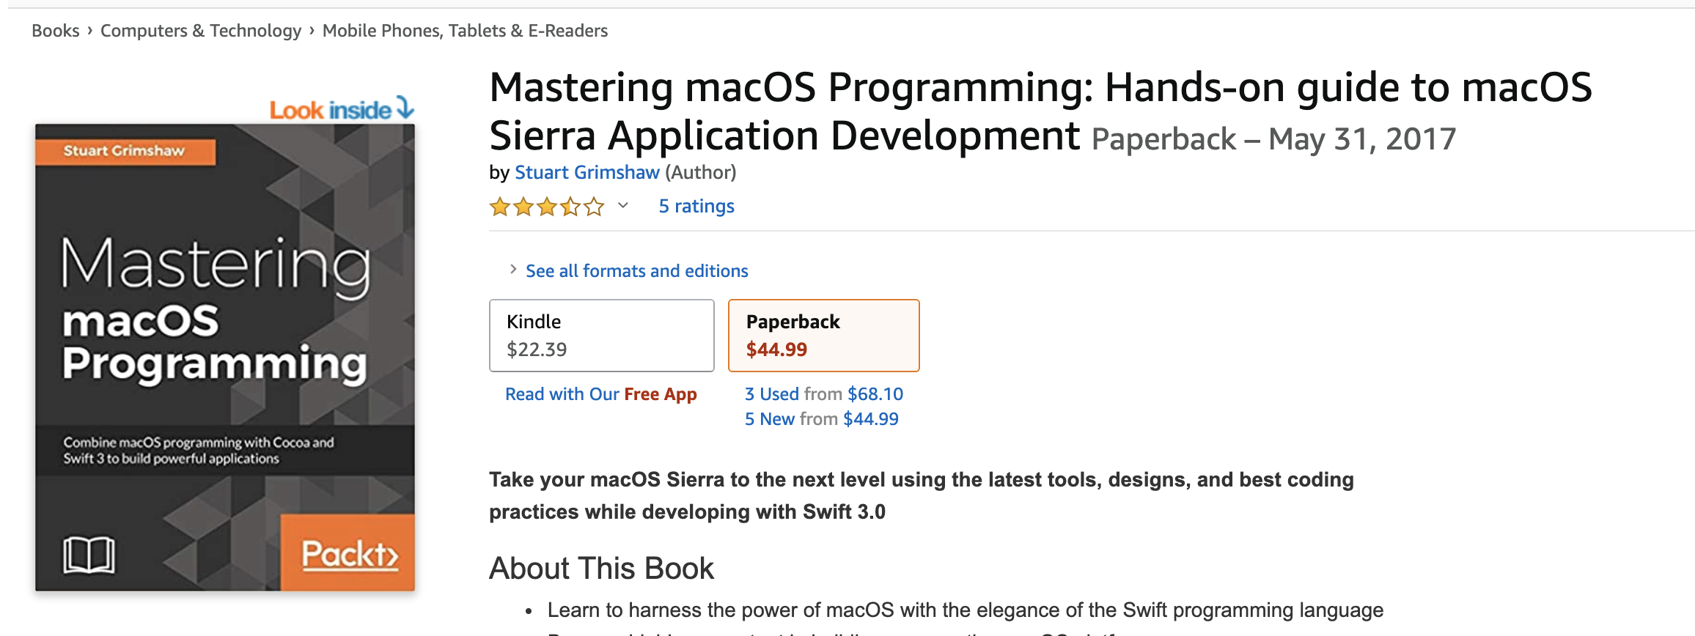Click the Look inside text label
The height and width of the screenshot is (636, 1695).
click(x=330, y=110)
